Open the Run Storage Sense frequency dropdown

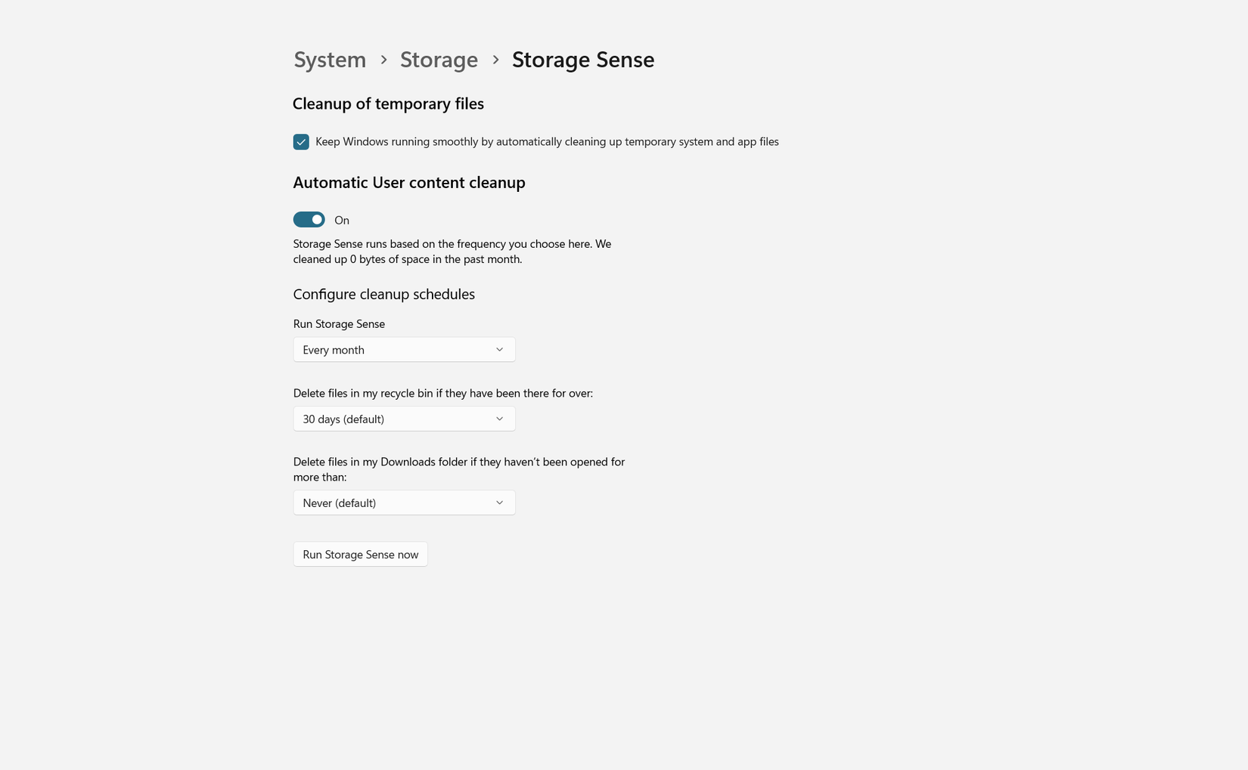(x=404, y=349)
